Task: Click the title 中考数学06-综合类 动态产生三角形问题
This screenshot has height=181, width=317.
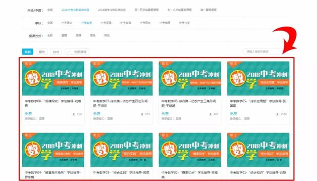Action: coord(189,103)
